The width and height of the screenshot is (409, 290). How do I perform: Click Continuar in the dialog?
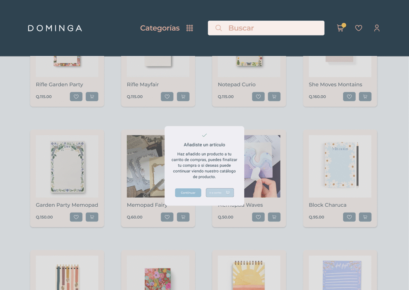pyautogui.click(x=188, y=193)
